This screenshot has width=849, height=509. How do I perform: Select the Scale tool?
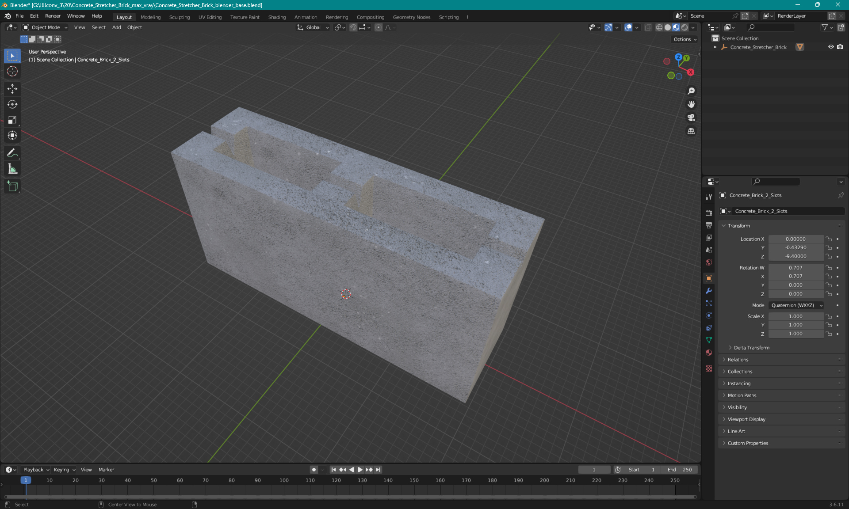tap(12, 120)
